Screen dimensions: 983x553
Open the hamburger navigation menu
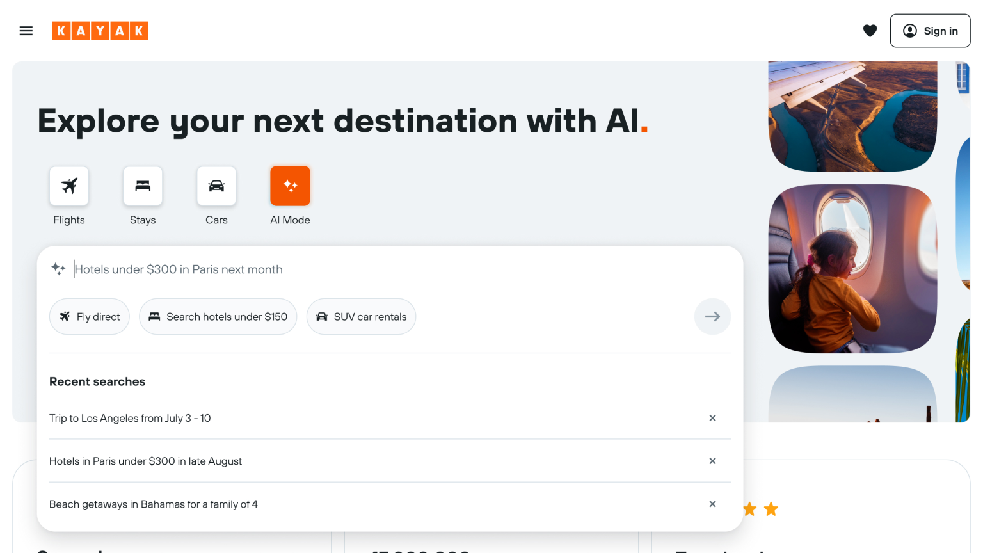click(x=26, y=31)
